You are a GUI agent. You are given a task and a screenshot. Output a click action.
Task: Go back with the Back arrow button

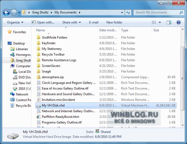(x=6, y=12)
